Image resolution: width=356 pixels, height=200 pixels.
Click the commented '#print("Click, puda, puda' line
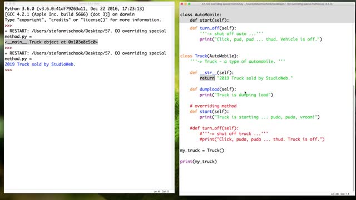(x=262, y=139)
